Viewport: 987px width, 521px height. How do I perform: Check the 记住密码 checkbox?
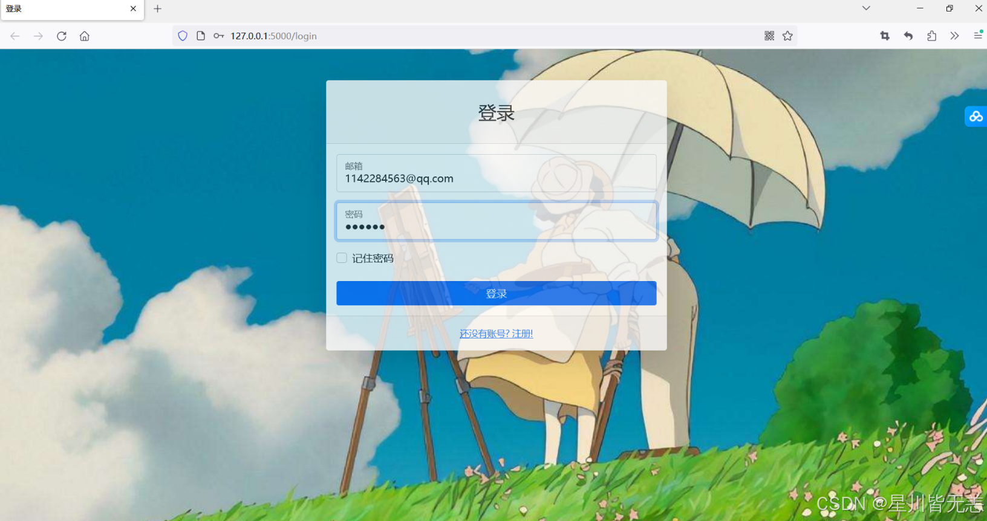pyautogui.click(x=342, y=258)
